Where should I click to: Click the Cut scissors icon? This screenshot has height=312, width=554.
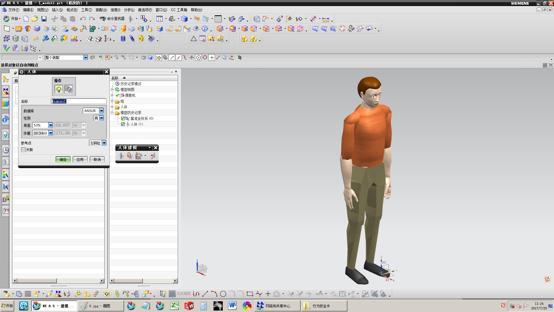(x=54, y=19)
